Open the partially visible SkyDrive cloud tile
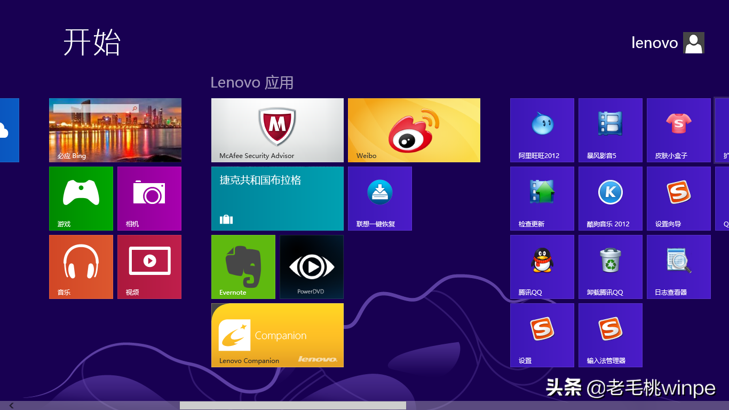This screenshot has width=729, height=410. tap(9, 130)
